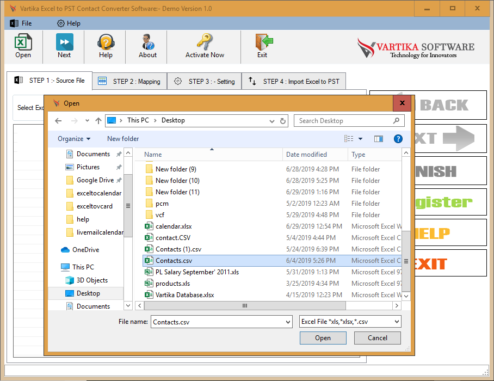Viewport: 494px width, 381px height.
Task: Select the calendar.xlsx file icon
Action: pyautogui.click(x=149, y=226)
